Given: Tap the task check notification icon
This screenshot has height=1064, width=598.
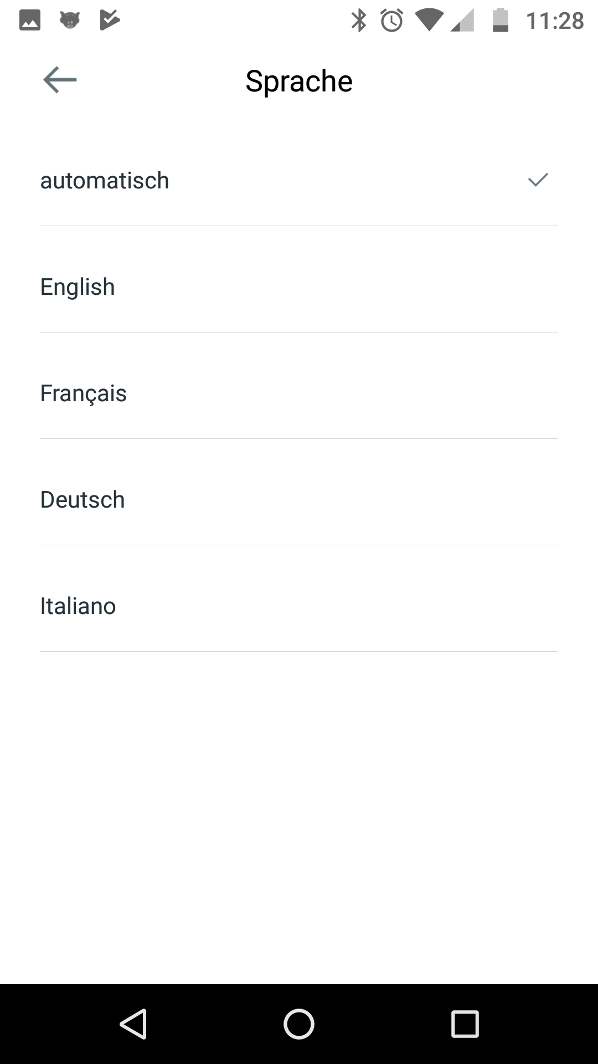Looking at the screenshot, I should [x=110, y=21].
